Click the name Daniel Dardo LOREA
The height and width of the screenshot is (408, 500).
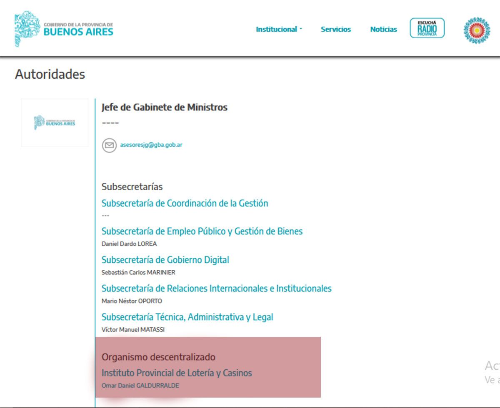tap(129, 244)
